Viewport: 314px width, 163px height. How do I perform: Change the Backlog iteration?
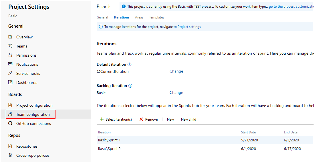[x=176, y=92]
